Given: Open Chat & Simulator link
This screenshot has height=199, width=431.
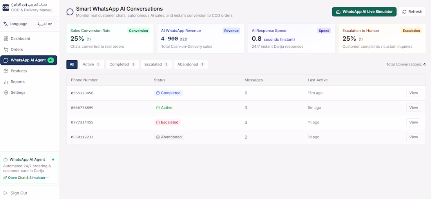Looking at the screenshot, I should coord(26,178).
